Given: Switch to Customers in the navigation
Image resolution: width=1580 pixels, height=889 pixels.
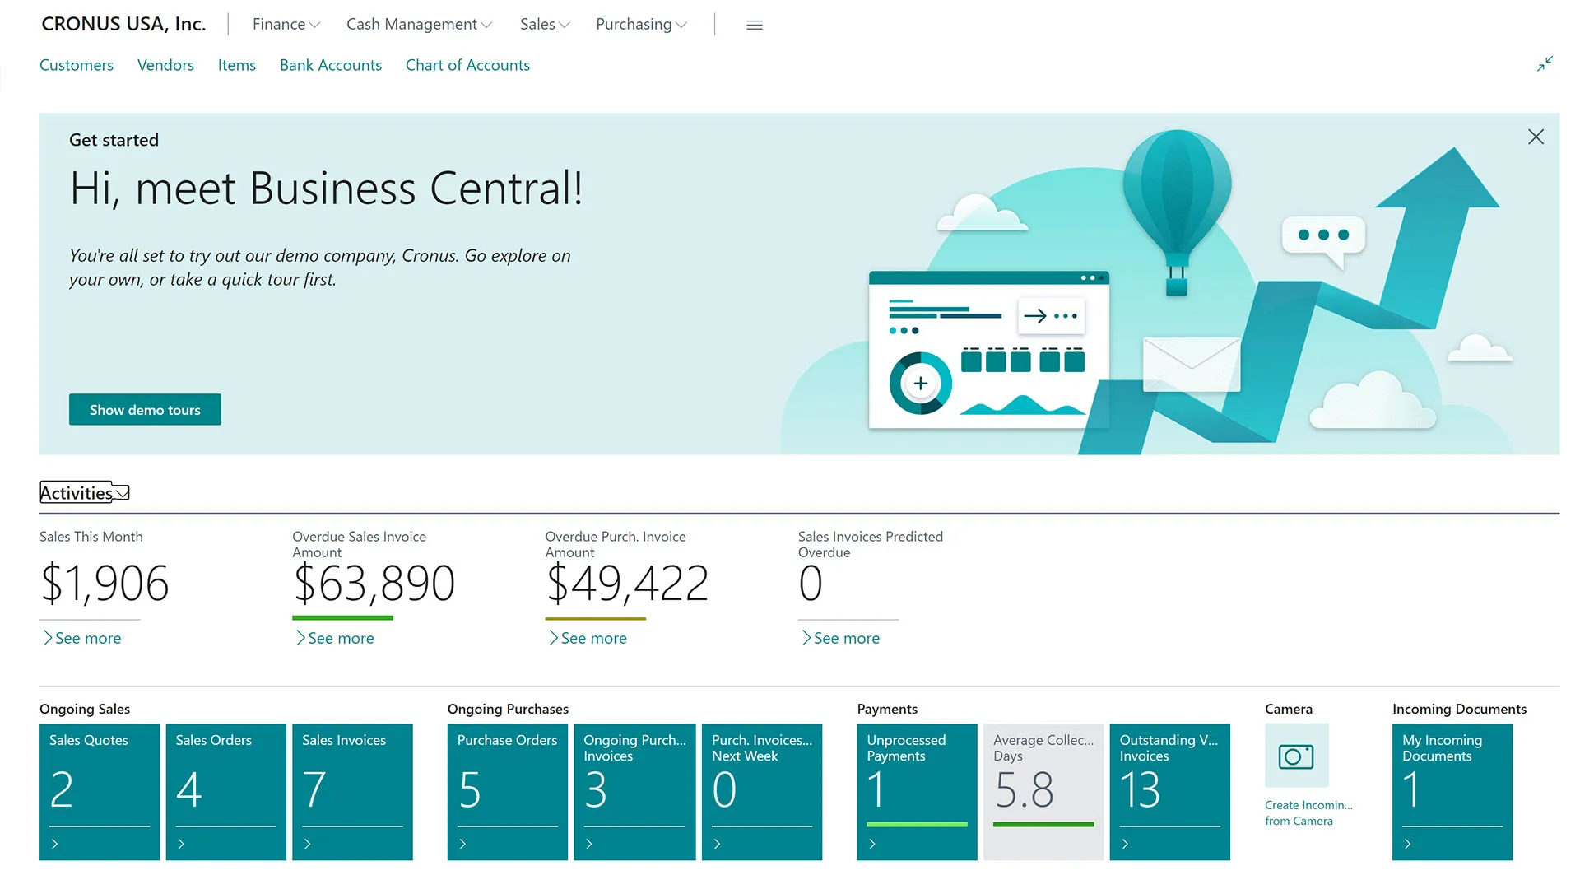Looking at the screenshot, I should 77,65.
